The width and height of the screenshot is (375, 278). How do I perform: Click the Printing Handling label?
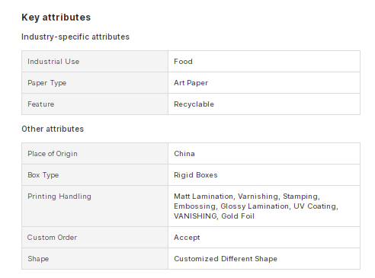point(59,197)
